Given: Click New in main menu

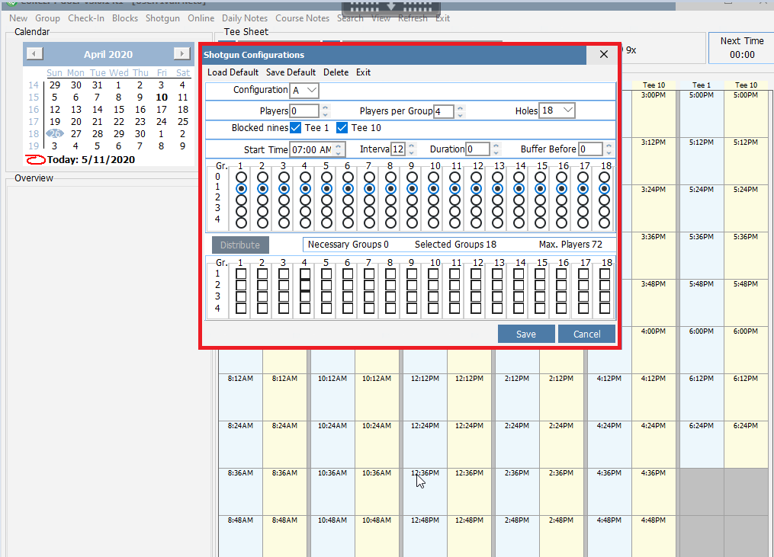Looking at the screenshot, I should (x=18, y=18).
